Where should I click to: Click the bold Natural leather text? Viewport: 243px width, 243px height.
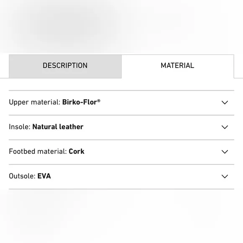coord(58,127)
